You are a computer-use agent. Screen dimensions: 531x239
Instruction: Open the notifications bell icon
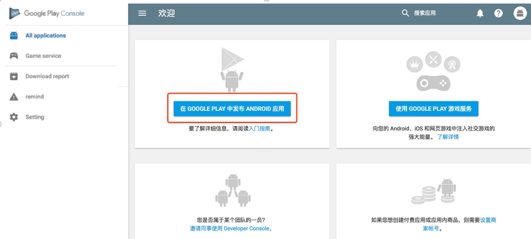pyautogui.click(x=480, y=13)
